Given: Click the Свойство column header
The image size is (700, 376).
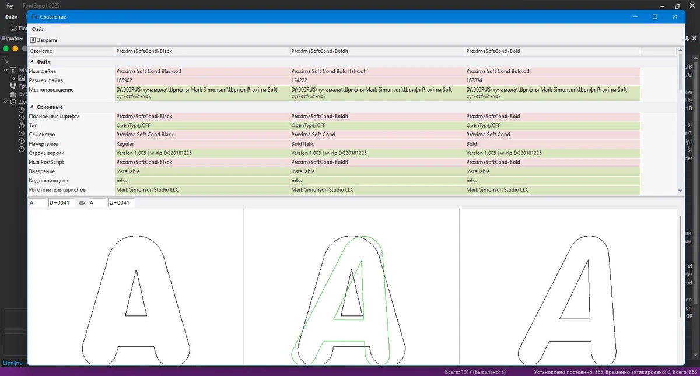Looking at the screenshot, I should pyautogui.click(x=71, y=51).
